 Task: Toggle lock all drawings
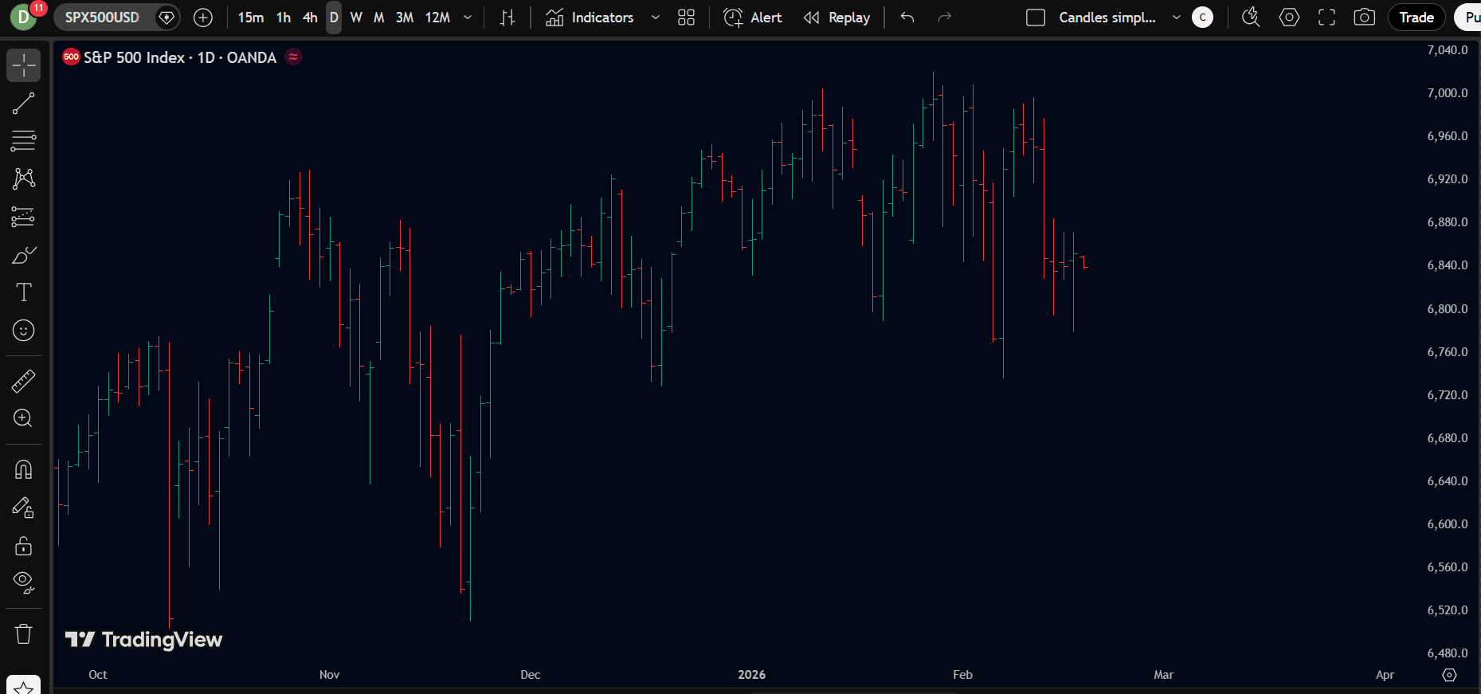click(24, 546)
